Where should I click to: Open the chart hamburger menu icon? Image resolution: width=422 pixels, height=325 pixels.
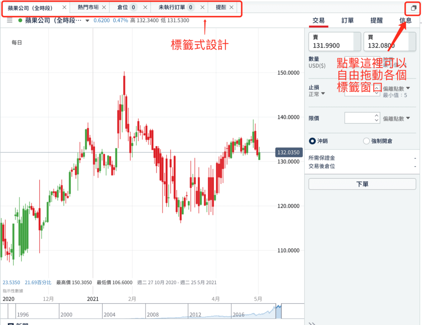pos(9,21)
